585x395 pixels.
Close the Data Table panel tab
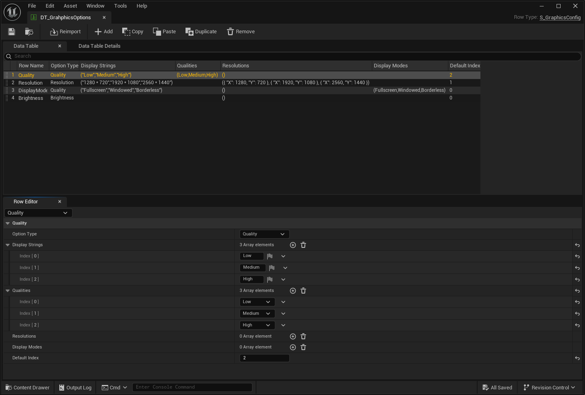click(60, 46)
